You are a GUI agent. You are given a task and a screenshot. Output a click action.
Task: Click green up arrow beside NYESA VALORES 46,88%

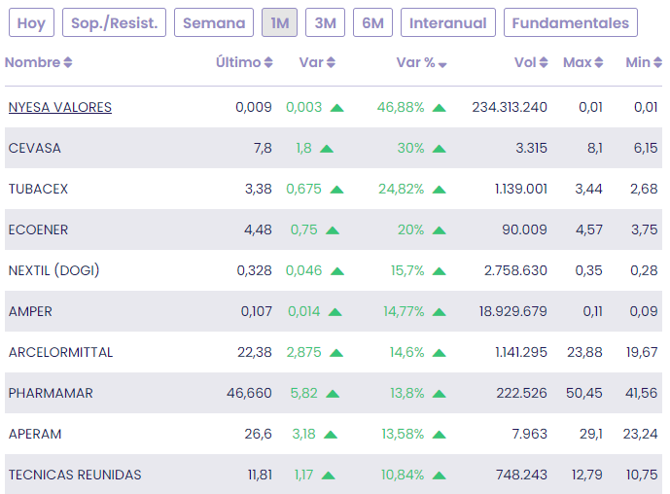[440, 108]
